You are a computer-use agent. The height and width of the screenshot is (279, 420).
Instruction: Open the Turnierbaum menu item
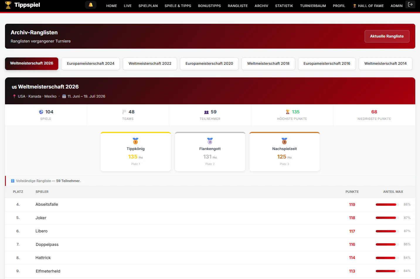313,6
